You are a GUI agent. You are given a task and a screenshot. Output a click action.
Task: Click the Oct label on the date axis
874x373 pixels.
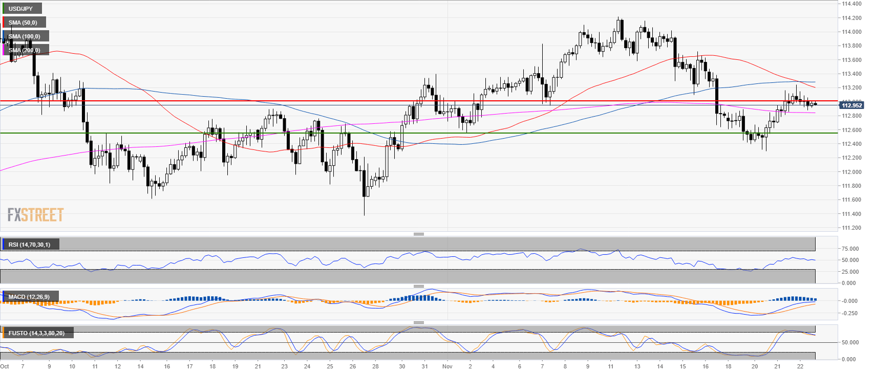[x=5, y=366]
